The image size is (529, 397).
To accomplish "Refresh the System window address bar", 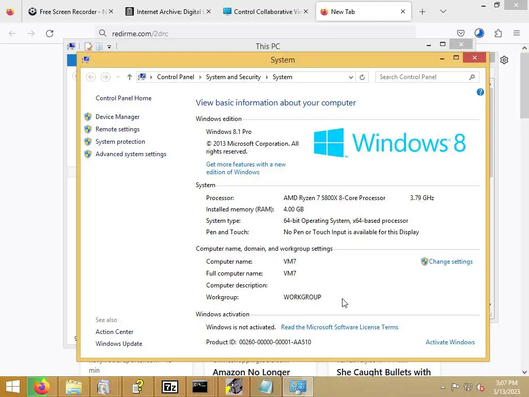I will click(x=362, y=78).
